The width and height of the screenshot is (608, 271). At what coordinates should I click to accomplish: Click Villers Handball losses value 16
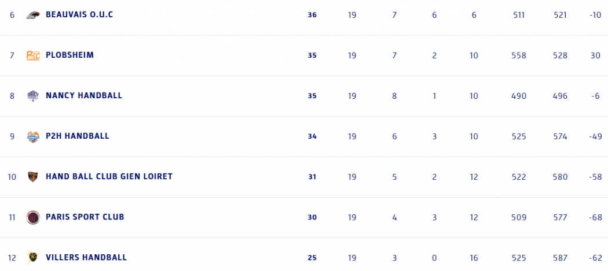point(474,258)
